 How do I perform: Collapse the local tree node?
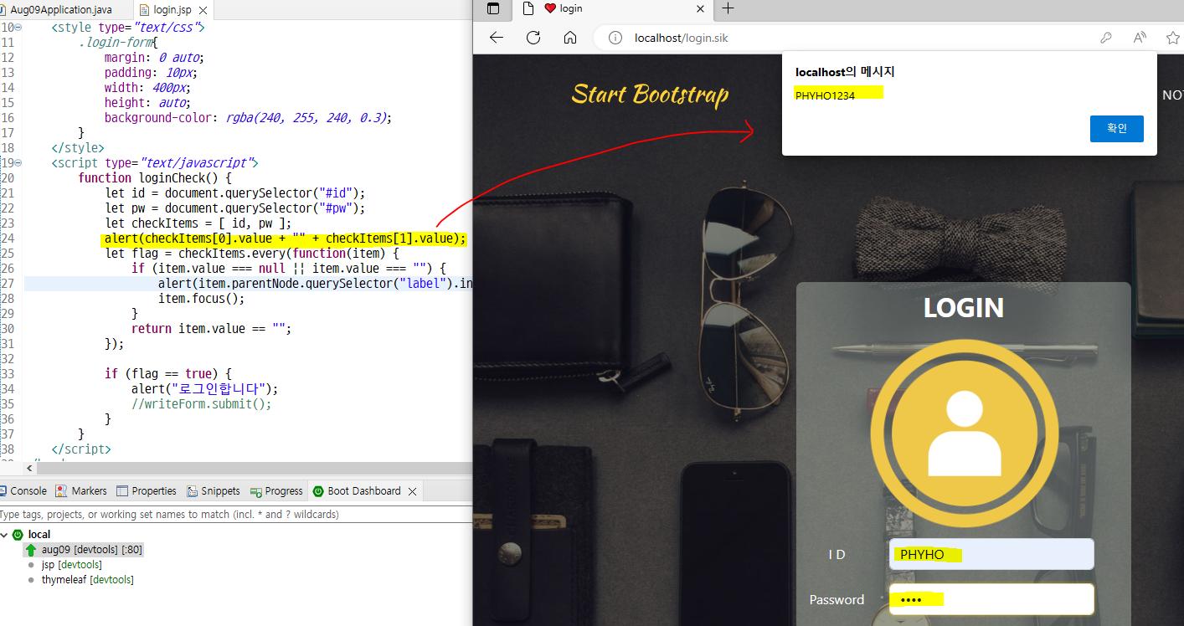tap(4, 534)
